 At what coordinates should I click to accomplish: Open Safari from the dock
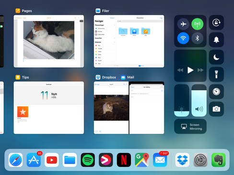[x=15, y=160]
